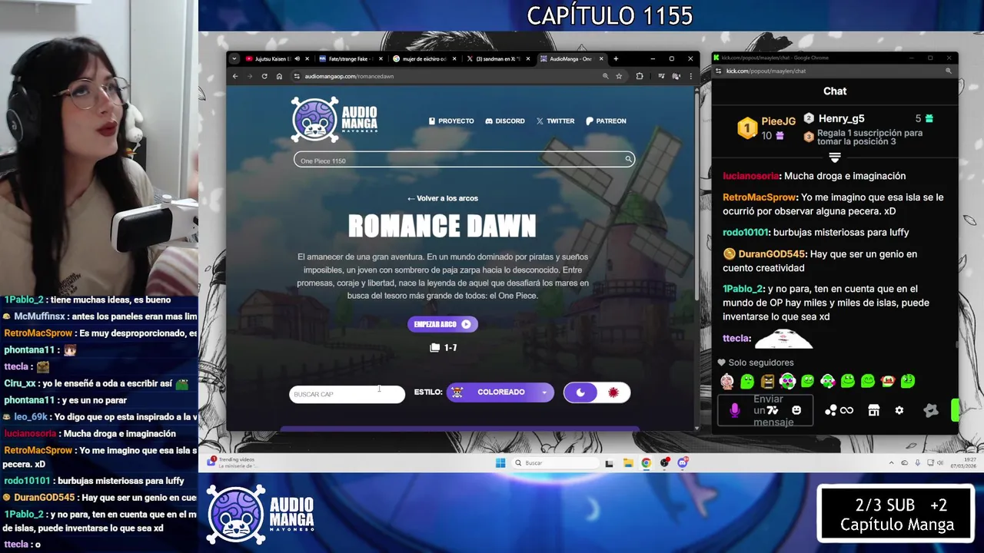Open the PROYECTO link in AudioManga header
Image resolution: width=984 pixels, height=553 pixels.
pos(451,121)
